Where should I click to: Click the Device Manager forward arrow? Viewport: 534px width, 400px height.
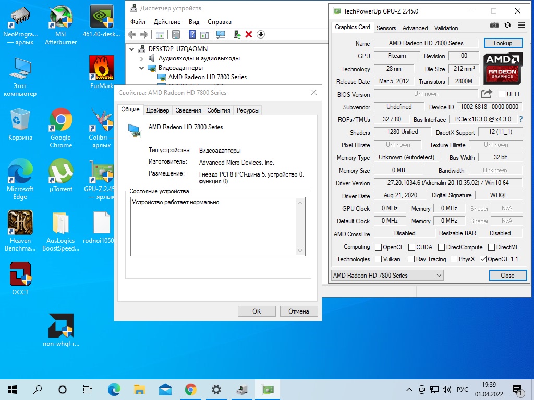(x=144, y=34)
